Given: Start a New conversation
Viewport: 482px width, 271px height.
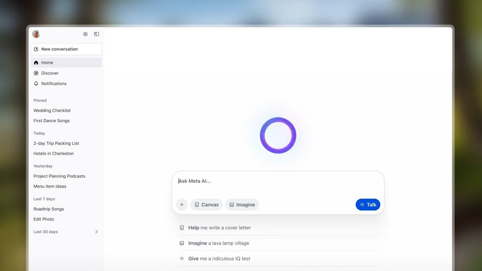Looking at the screenshot, I should pos(66,49).
